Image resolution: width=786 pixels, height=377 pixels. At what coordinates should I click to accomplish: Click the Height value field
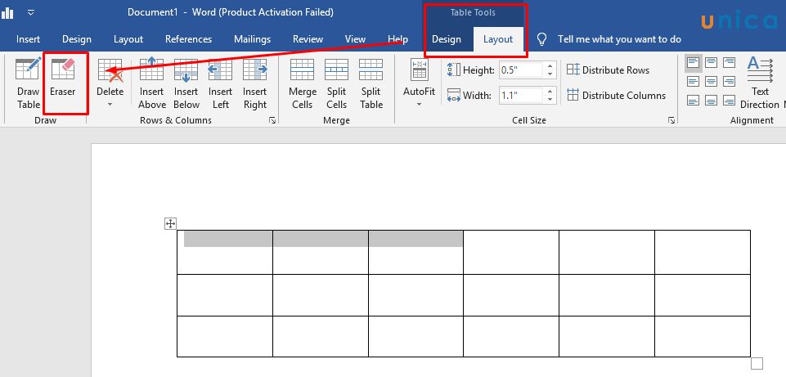point(520,70)
